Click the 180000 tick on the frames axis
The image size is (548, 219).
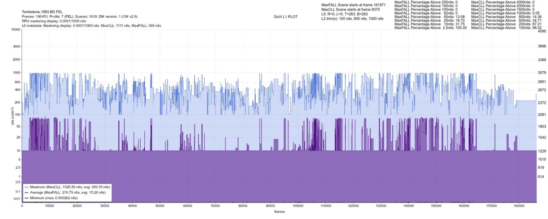(518, 206)
